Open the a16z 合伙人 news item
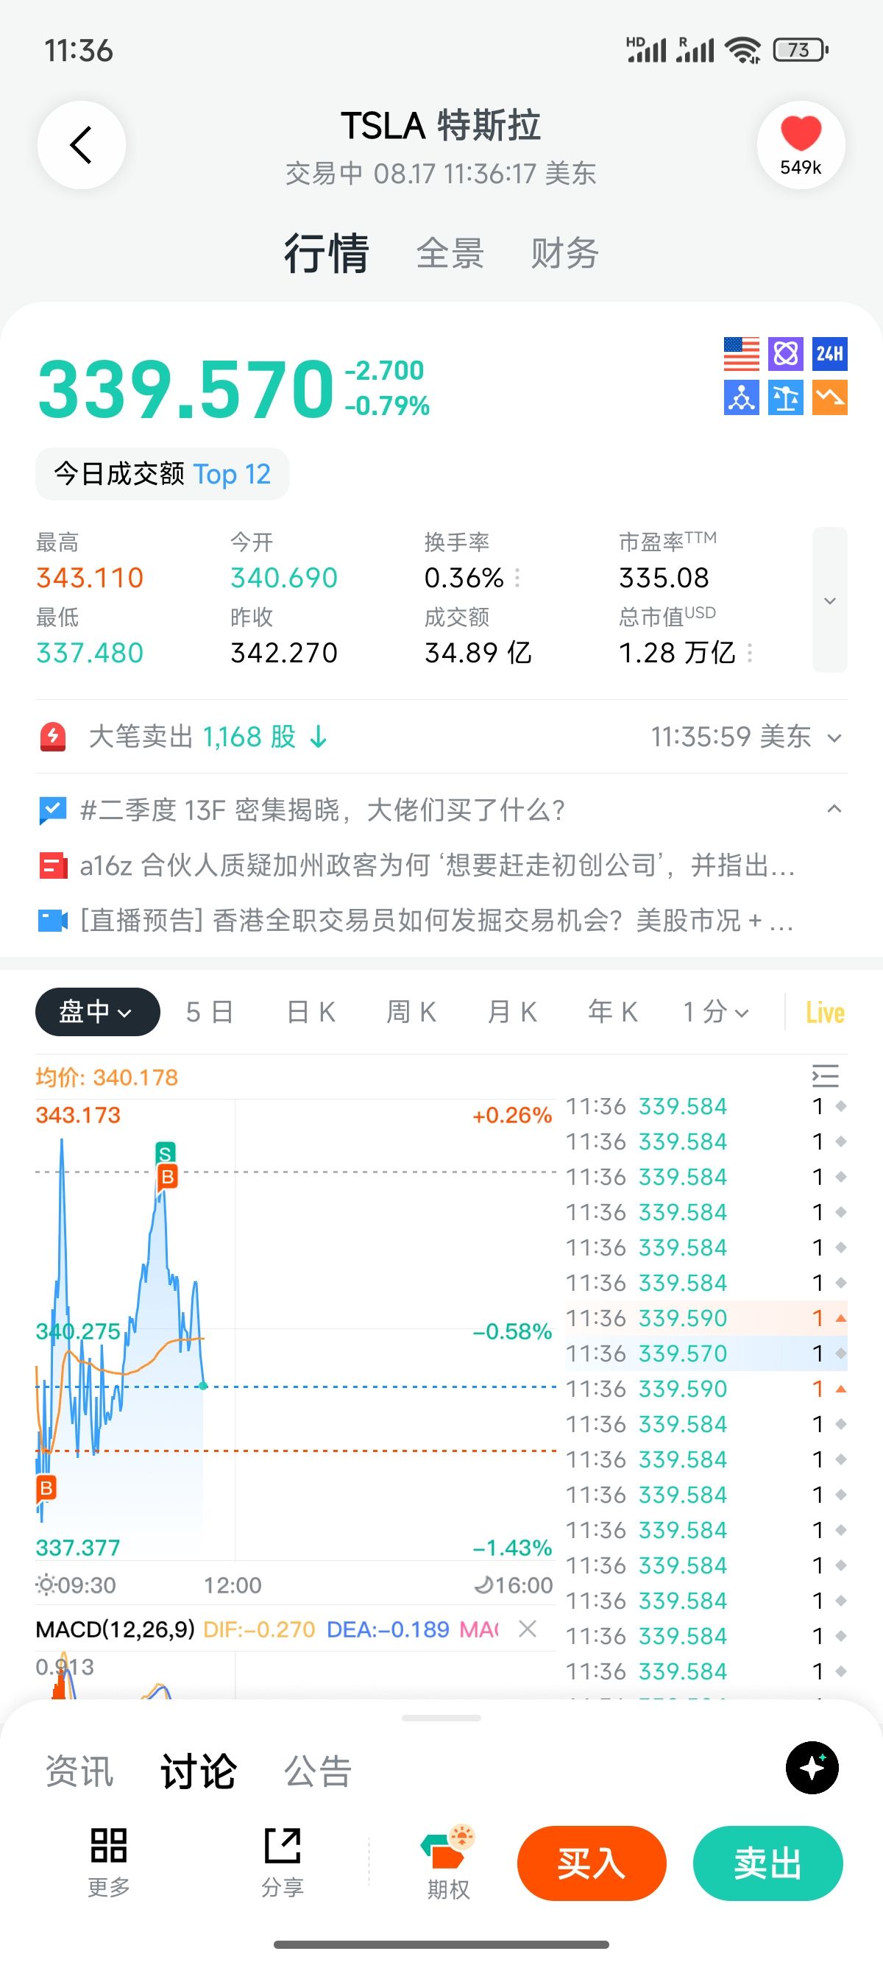The image size is (883, 1965). 438,865
